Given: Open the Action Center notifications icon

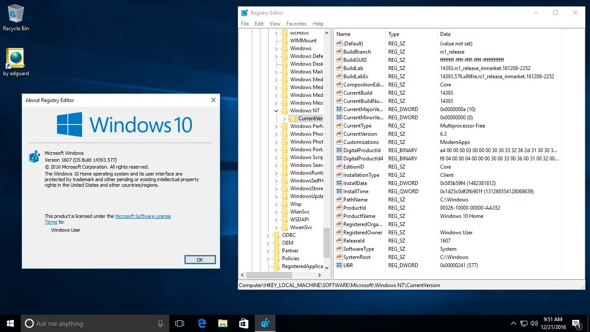Looking at the screenshot, I should point(576,323).
